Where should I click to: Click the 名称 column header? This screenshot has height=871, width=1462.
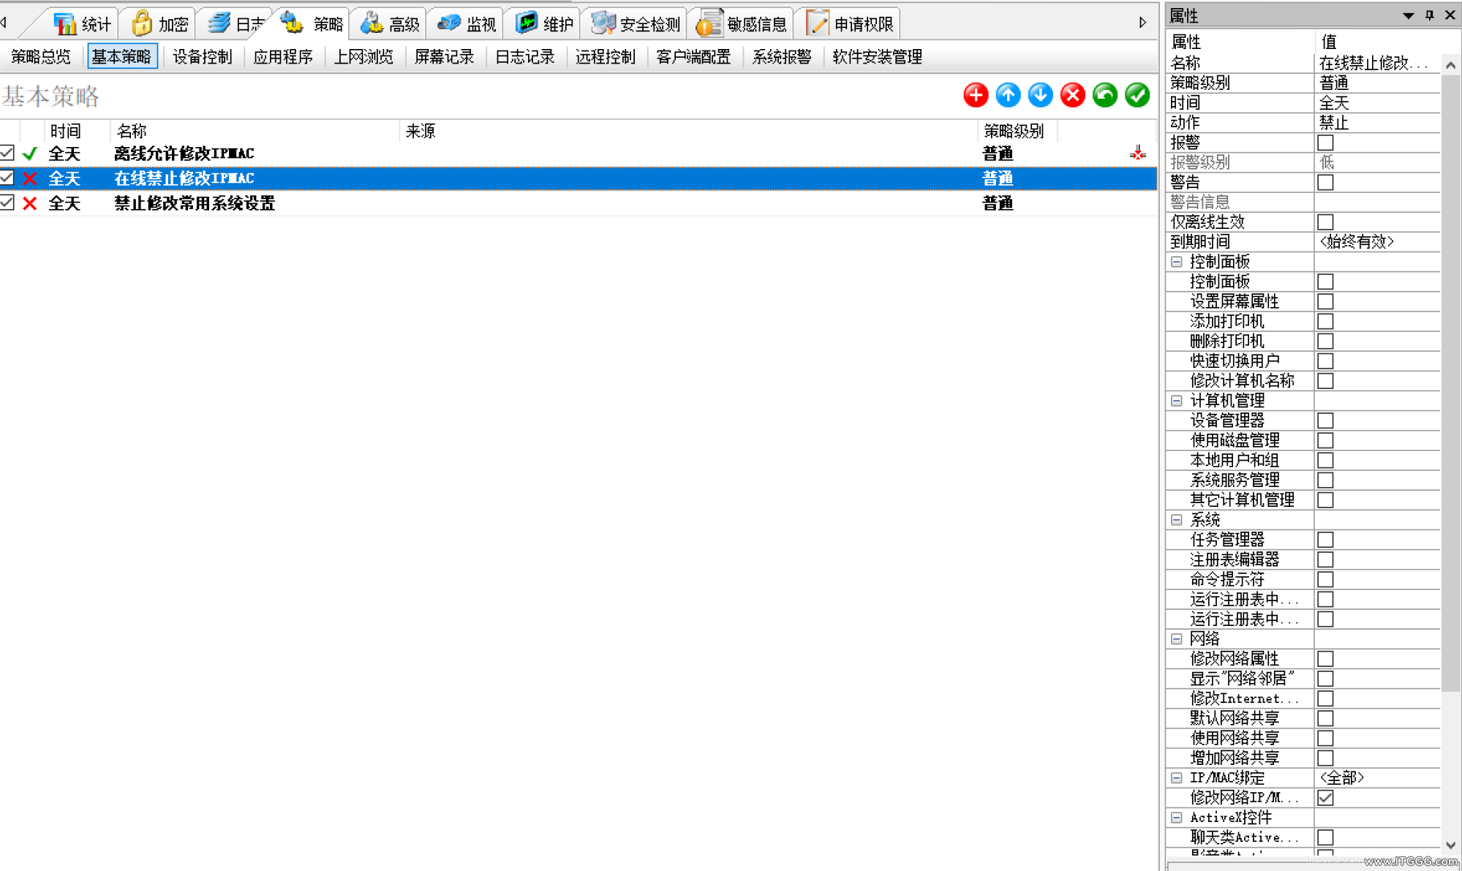(x=255, y=132)
